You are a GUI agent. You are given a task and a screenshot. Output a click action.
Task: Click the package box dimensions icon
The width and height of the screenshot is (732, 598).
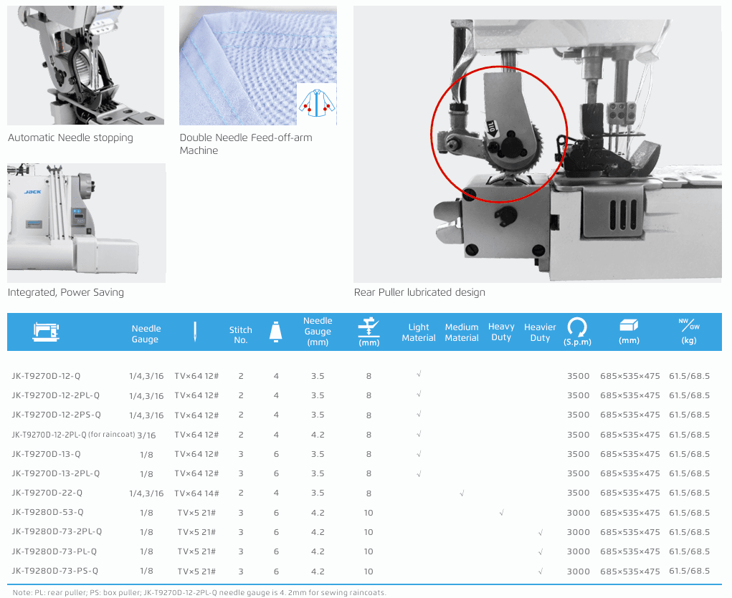click(x=629, y=325)
